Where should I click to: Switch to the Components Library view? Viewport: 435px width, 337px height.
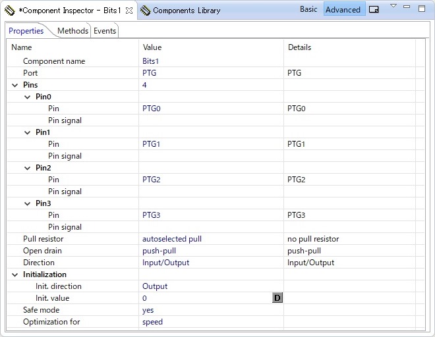(x=187, y=11)
